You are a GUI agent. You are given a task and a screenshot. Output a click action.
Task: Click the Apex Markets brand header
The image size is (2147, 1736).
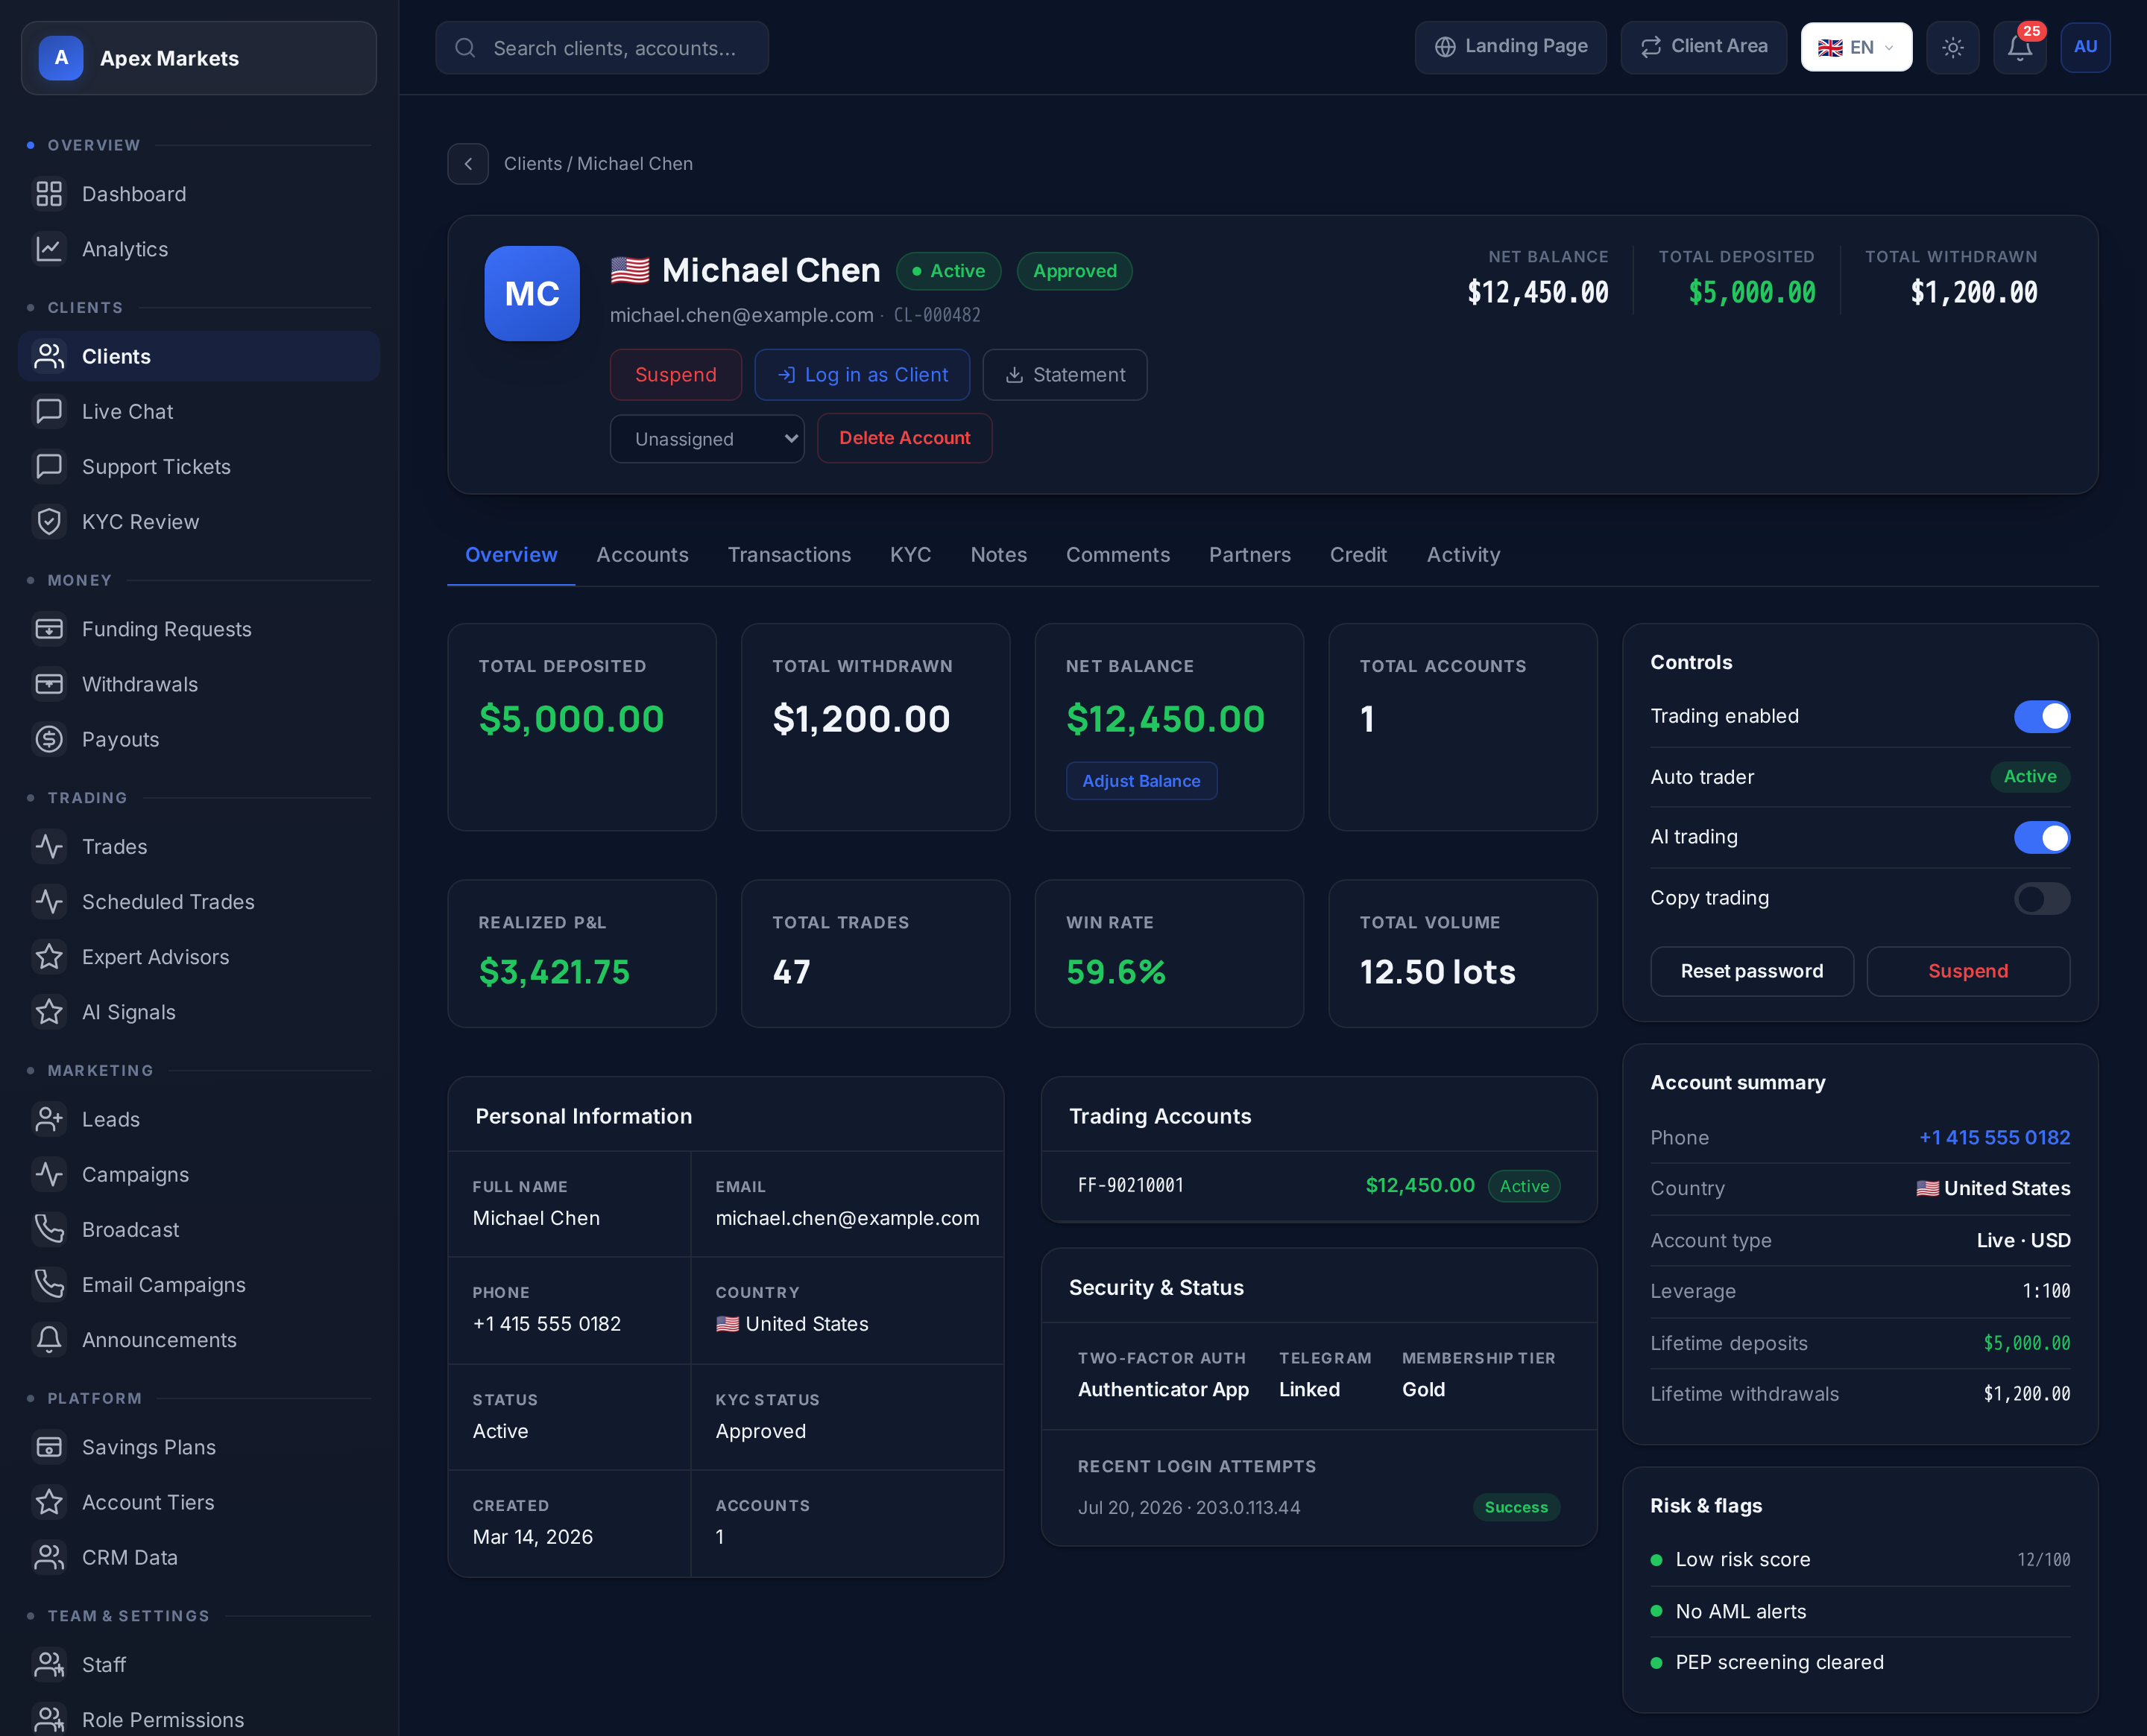pyautogui.click(x=199, y=58)
